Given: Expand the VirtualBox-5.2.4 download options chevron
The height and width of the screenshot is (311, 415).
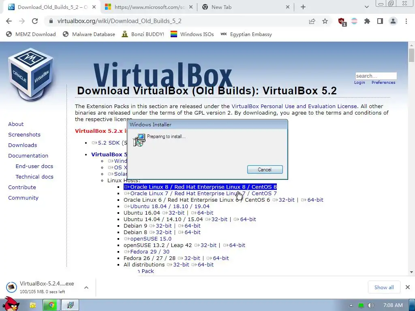Looking at the screenshot, I should [86, 288].
